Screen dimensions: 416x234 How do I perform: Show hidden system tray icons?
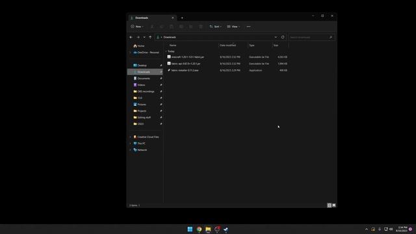367,229
